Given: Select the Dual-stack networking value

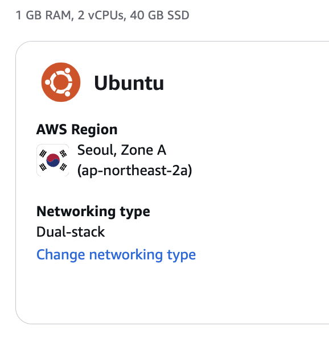Looking at the screenshot, I should (71, 232).
